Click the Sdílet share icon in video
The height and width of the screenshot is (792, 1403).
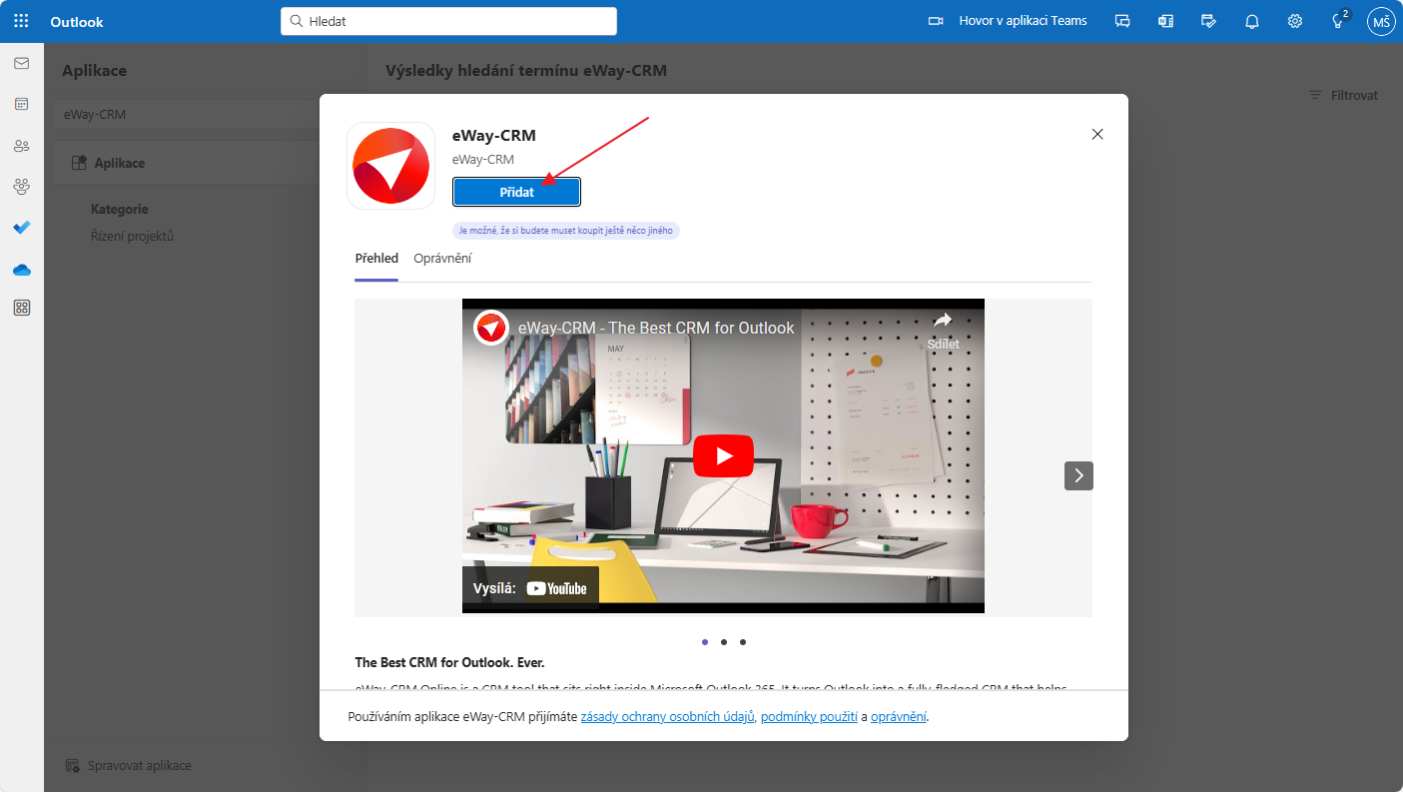click(x=943, y=331)
